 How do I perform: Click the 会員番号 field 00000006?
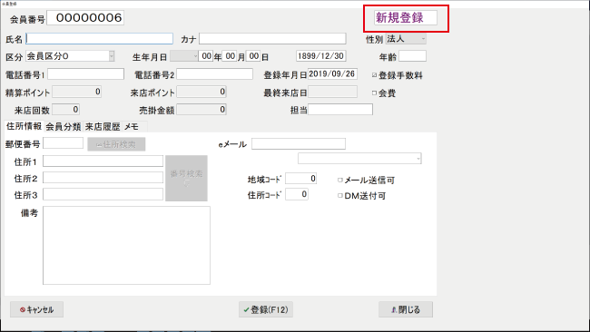pyautogui.click(x=85, y=17)
